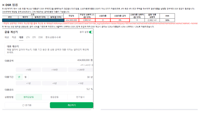Add +1년 to the loan period
This screenshot has height=114, width=203.
pos(28,83)
